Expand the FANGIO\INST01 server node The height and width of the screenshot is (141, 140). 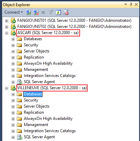[x=6, y=21]
